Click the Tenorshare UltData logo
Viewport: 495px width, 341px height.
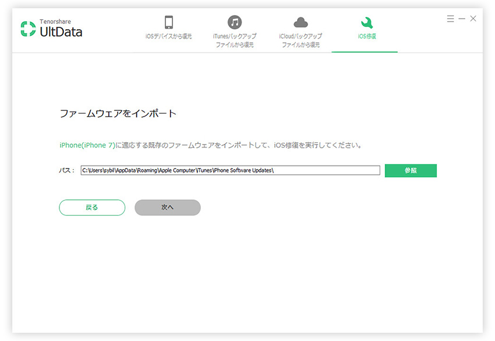(51, 29)
